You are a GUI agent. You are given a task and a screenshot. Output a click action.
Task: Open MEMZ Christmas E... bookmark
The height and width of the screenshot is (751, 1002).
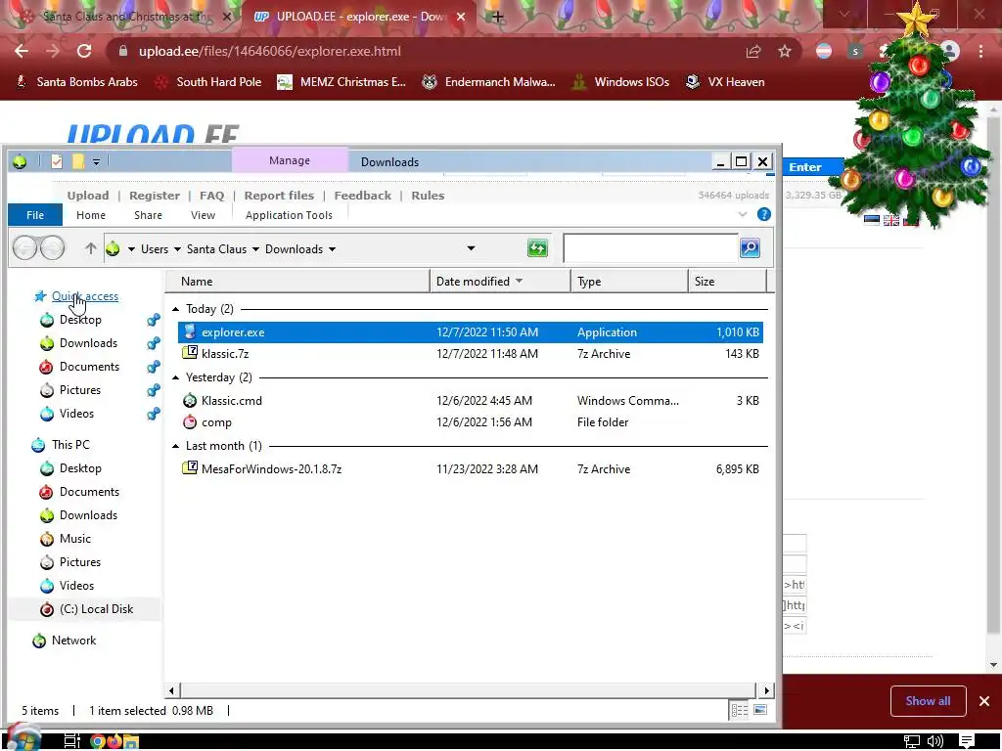[342, 82]
